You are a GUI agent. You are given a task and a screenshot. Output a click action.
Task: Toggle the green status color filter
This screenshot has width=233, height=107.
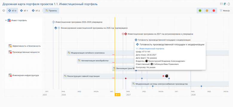[200, 11]
